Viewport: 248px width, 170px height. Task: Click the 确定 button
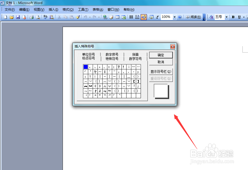(161, 55)
